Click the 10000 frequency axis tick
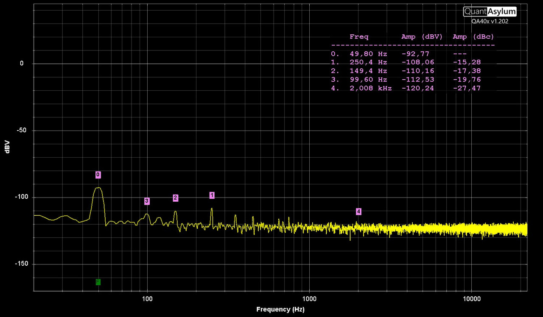Screen dimensions: 543x317 point(471,298)
